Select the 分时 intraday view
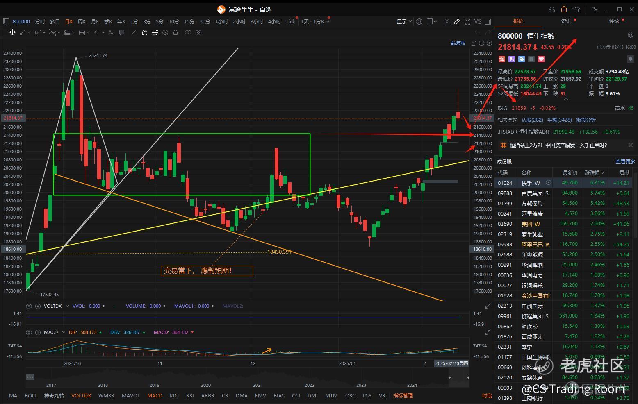The width and height of the screenshot is (638, 404). pos(40,21)
